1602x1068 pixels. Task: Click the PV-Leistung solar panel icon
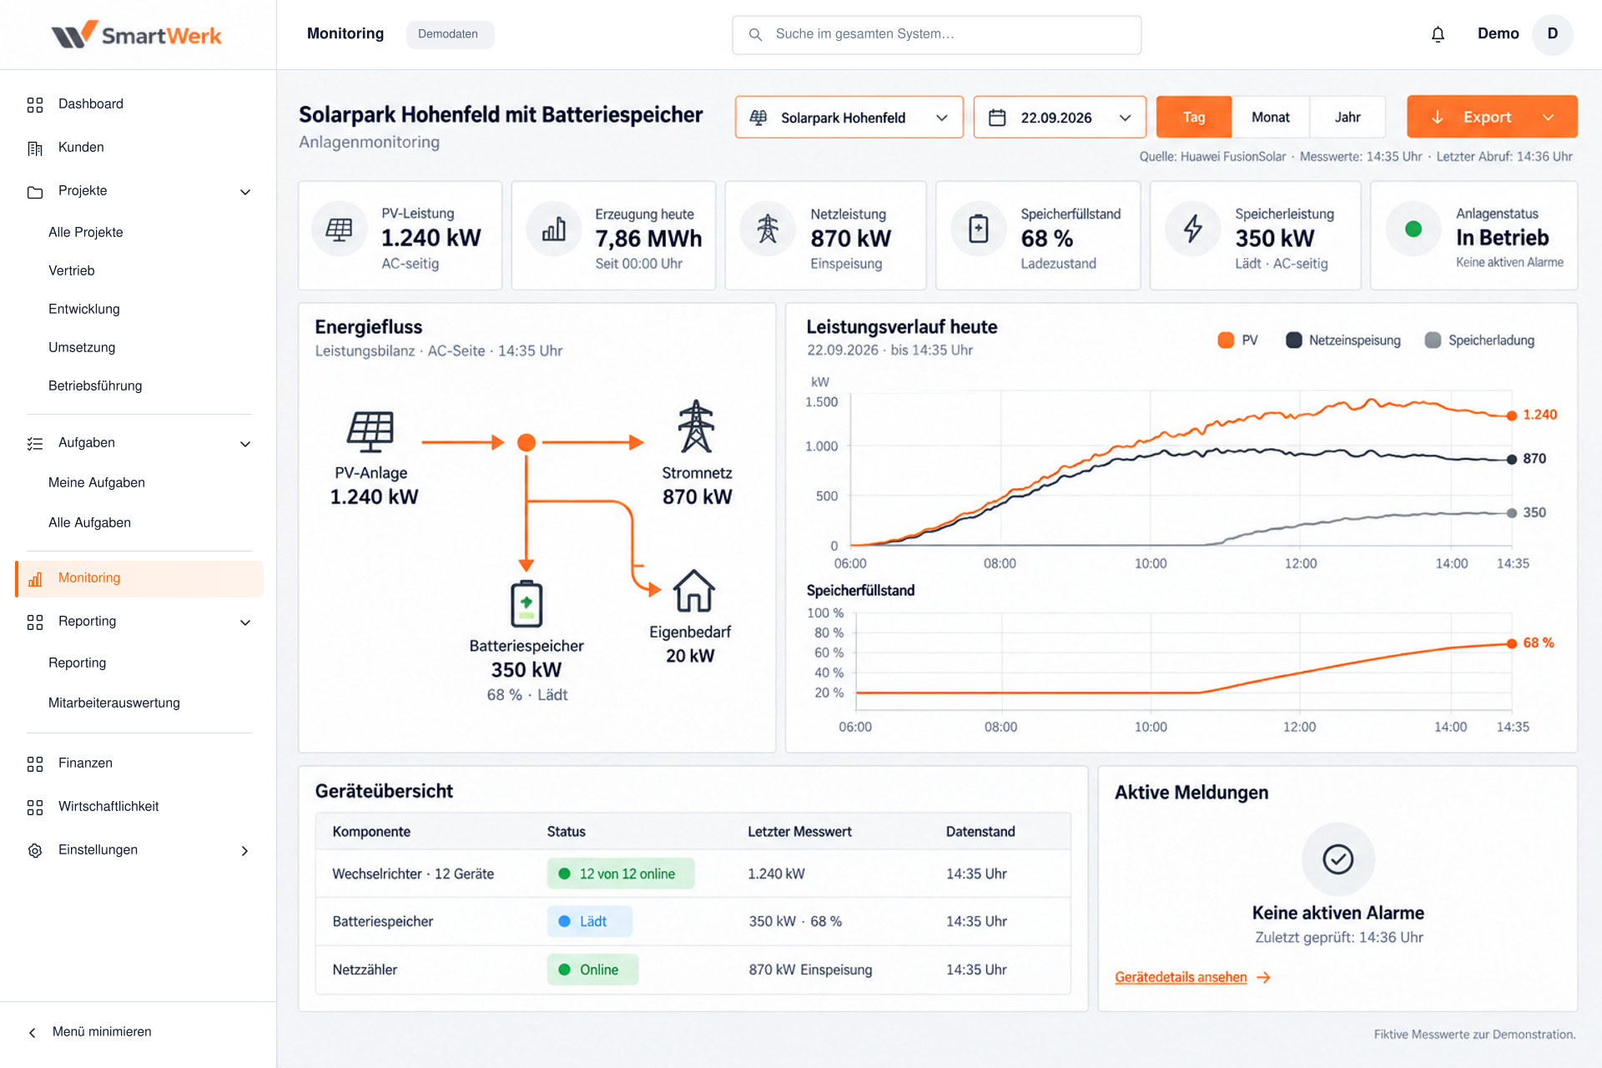point(340,229)
